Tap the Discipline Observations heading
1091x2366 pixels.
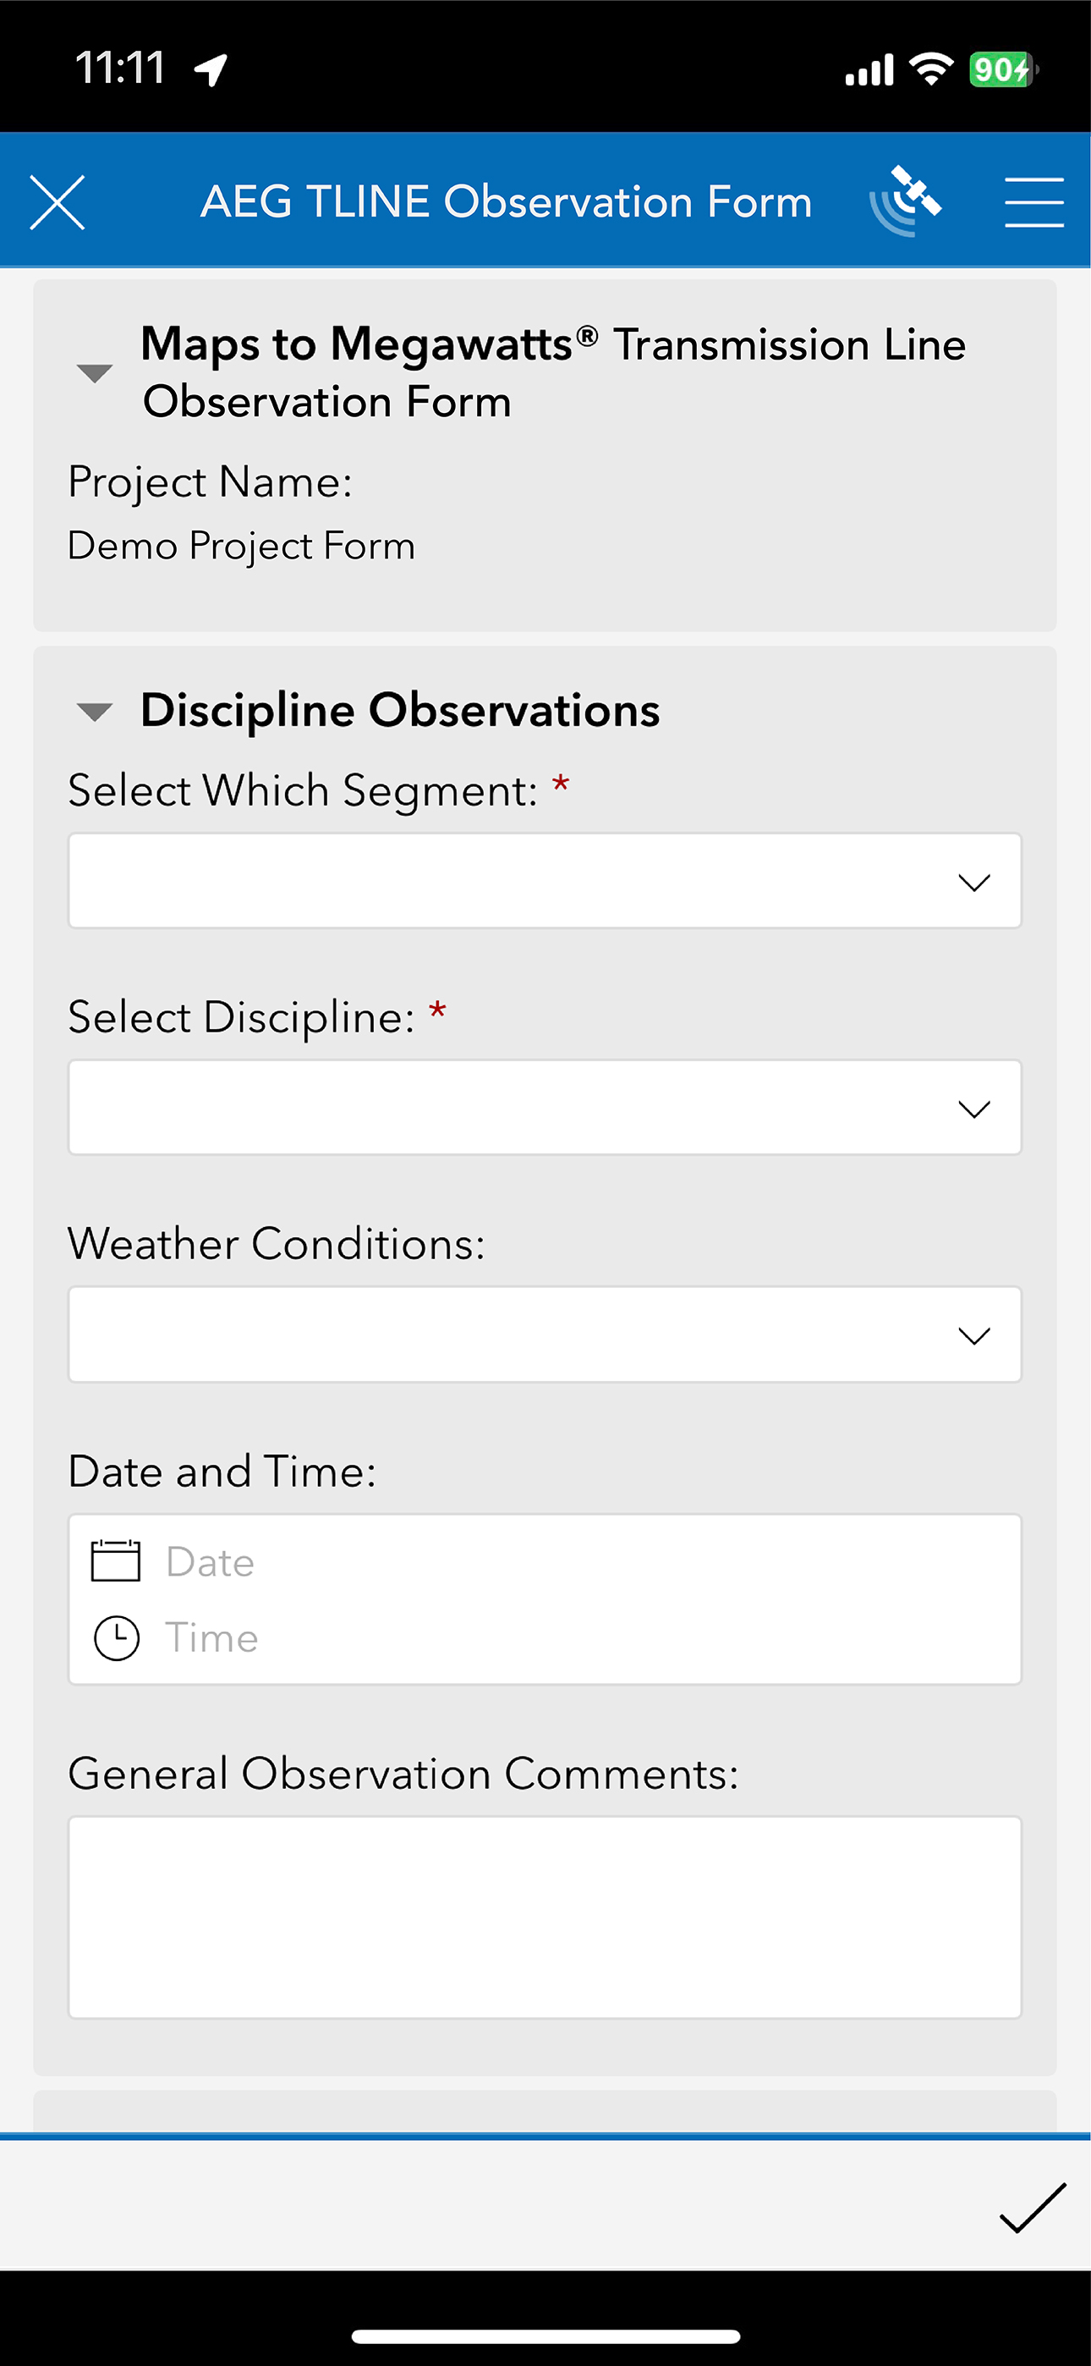tap(399, 710)
